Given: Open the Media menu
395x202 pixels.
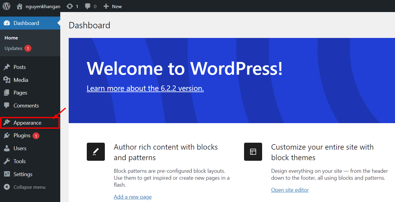Looking at the screenshot, I should 30,80.
